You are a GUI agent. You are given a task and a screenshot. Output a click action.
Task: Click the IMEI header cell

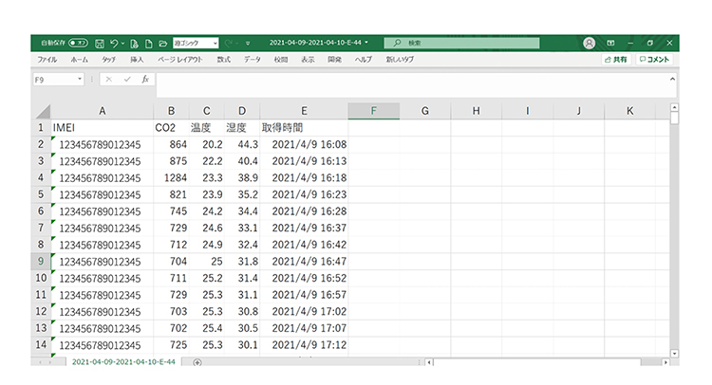coord(103,128)
